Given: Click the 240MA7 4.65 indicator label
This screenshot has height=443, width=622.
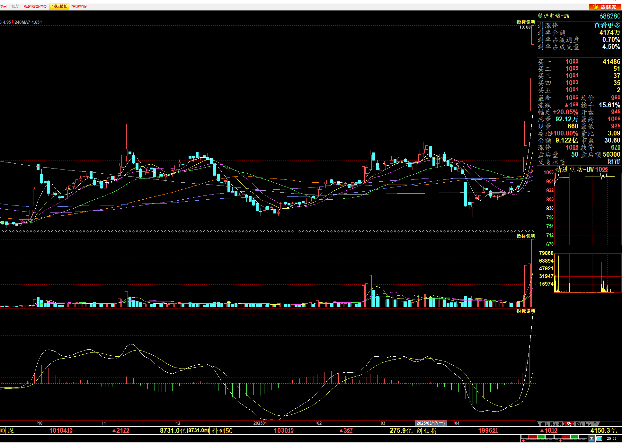Looking at the screenshot, I should pos(28,22).
